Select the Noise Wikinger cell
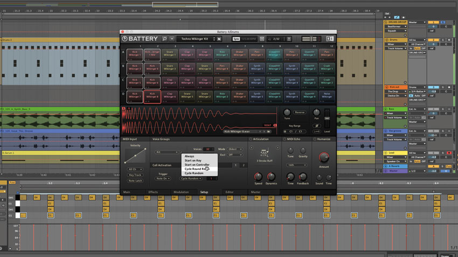 coord(327,97)
